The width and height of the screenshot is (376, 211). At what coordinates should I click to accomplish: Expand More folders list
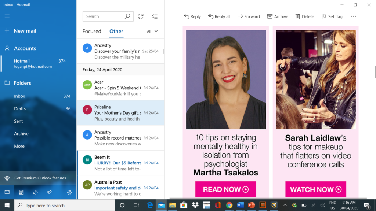click(x=19, y=146)
